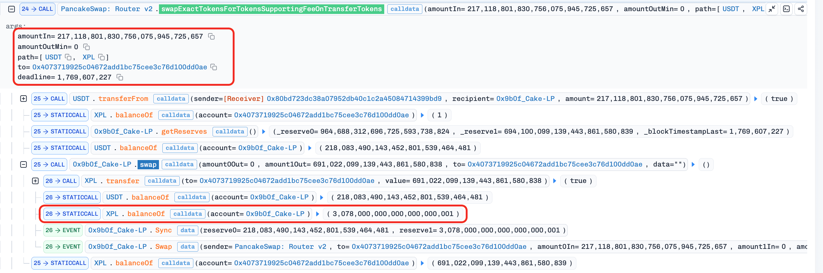Copy the amountOutMin value

click(x=86, y=47)
